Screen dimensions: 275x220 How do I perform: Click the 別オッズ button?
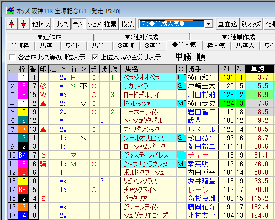click(x=251, y=24)
